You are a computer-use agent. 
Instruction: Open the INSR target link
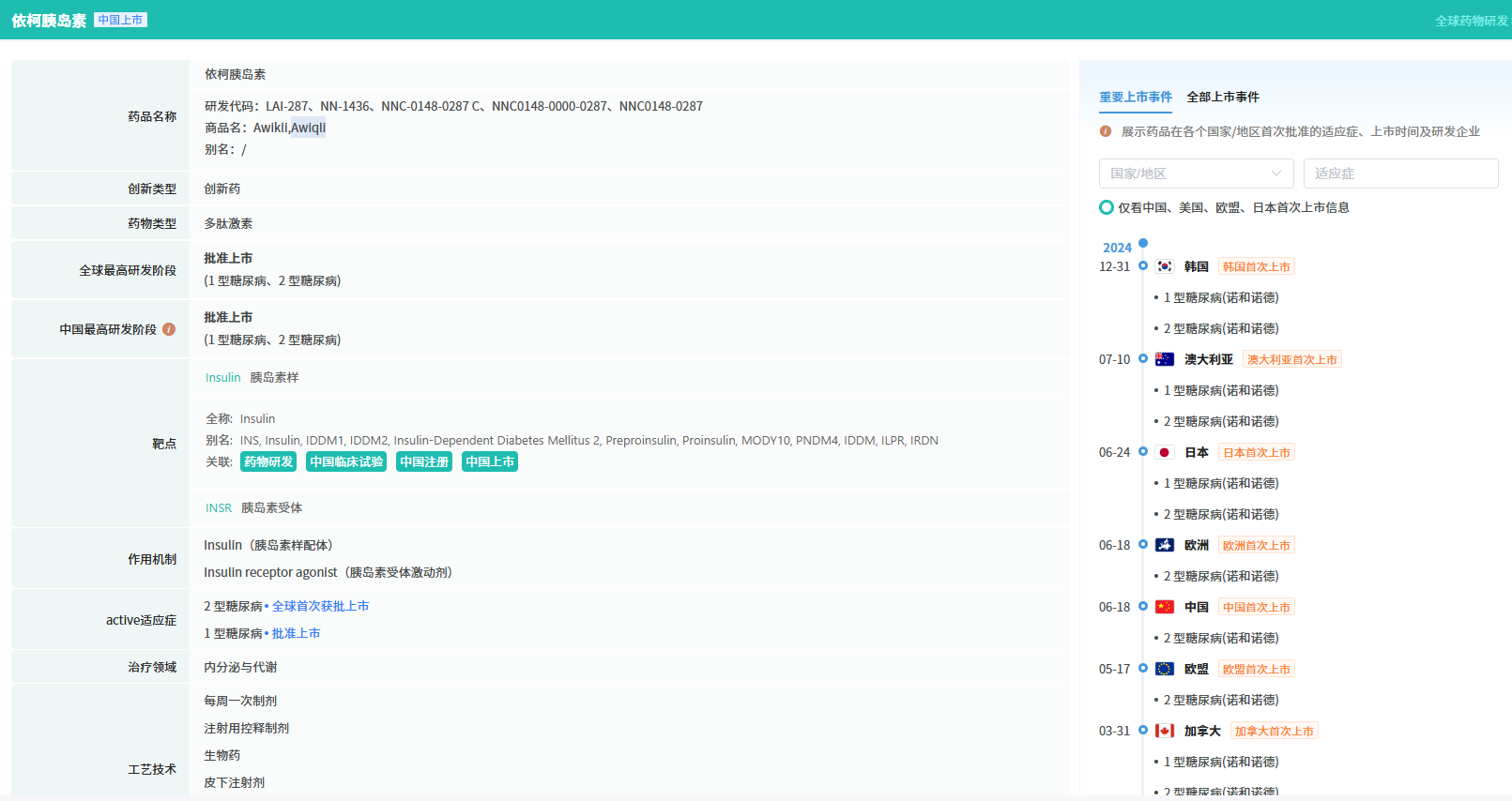(x=218, y=507)
